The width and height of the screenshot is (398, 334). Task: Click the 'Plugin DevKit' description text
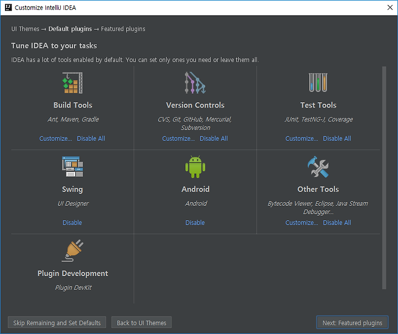74,288
